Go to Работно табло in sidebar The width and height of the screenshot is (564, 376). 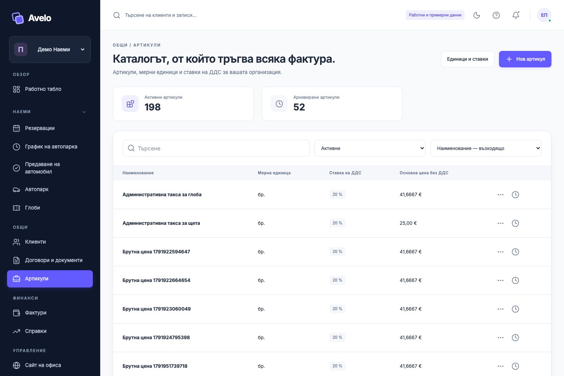tap(50, 89)
